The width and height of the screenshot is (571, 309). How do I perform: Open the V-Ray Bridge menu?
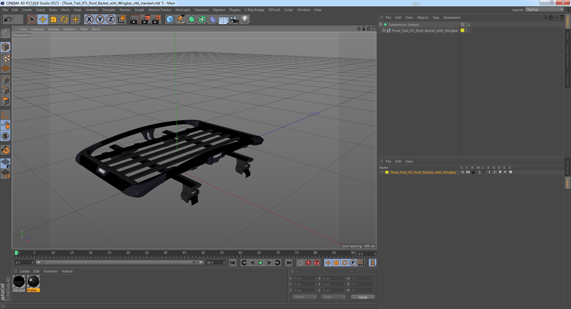point(255,10)
